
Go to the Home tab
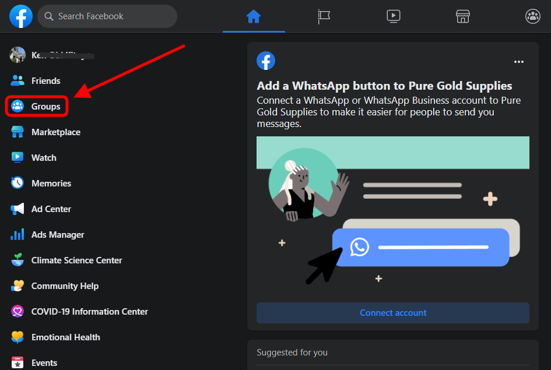(x=254, y=16)
